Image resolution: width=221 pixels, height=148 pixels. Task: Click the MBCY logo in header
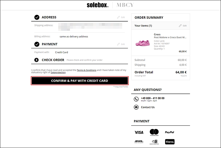pos(125,5)
